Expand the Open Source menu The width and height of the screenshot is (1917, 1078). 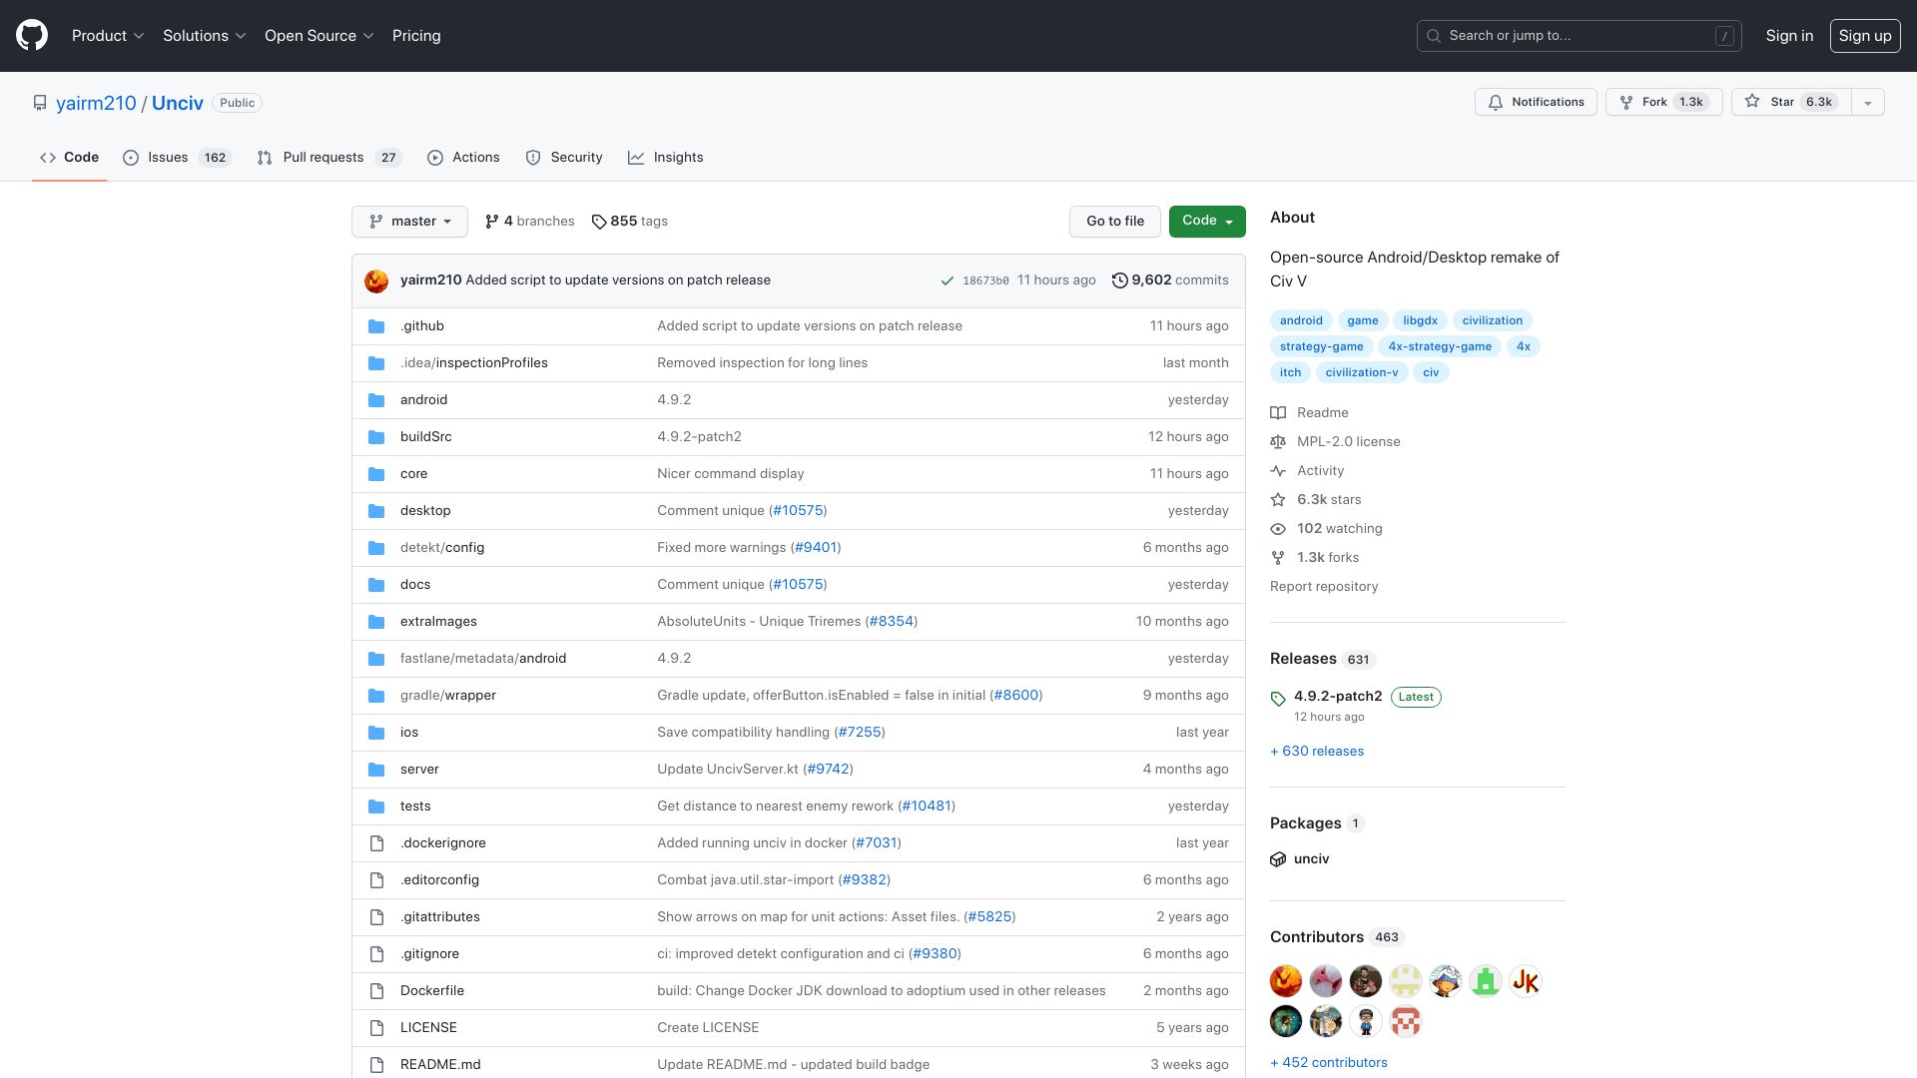point(319,36)
